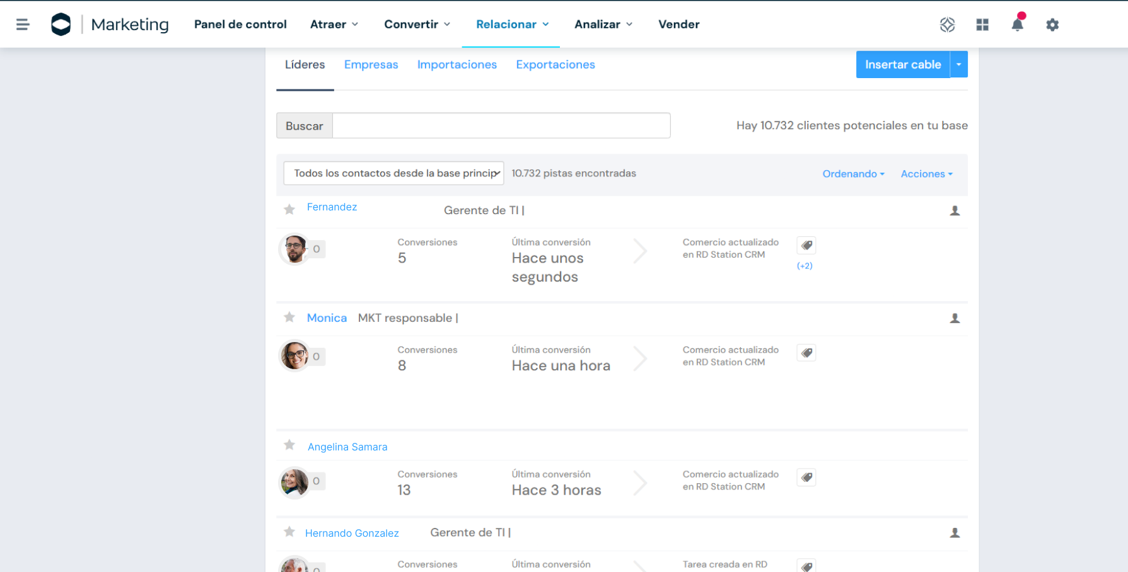Viewport: 1128px width, 572px height.
Task: Star the Fernandez lead as favorite
Action: (289, 209)
